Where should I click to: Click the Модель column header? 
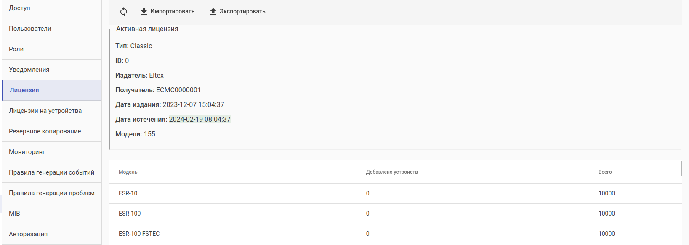tap(128, 172)
